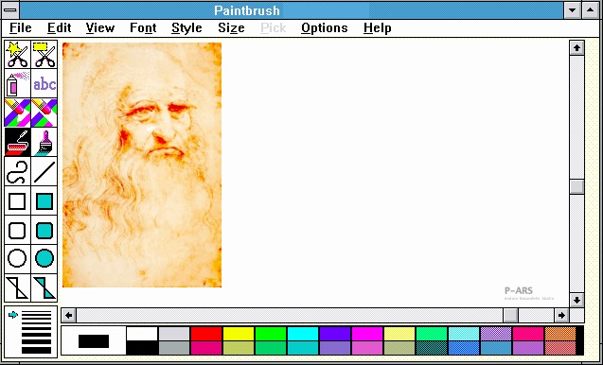Select the straight Line tool
The height and width of the screenshot is (365, 603).
44,171
